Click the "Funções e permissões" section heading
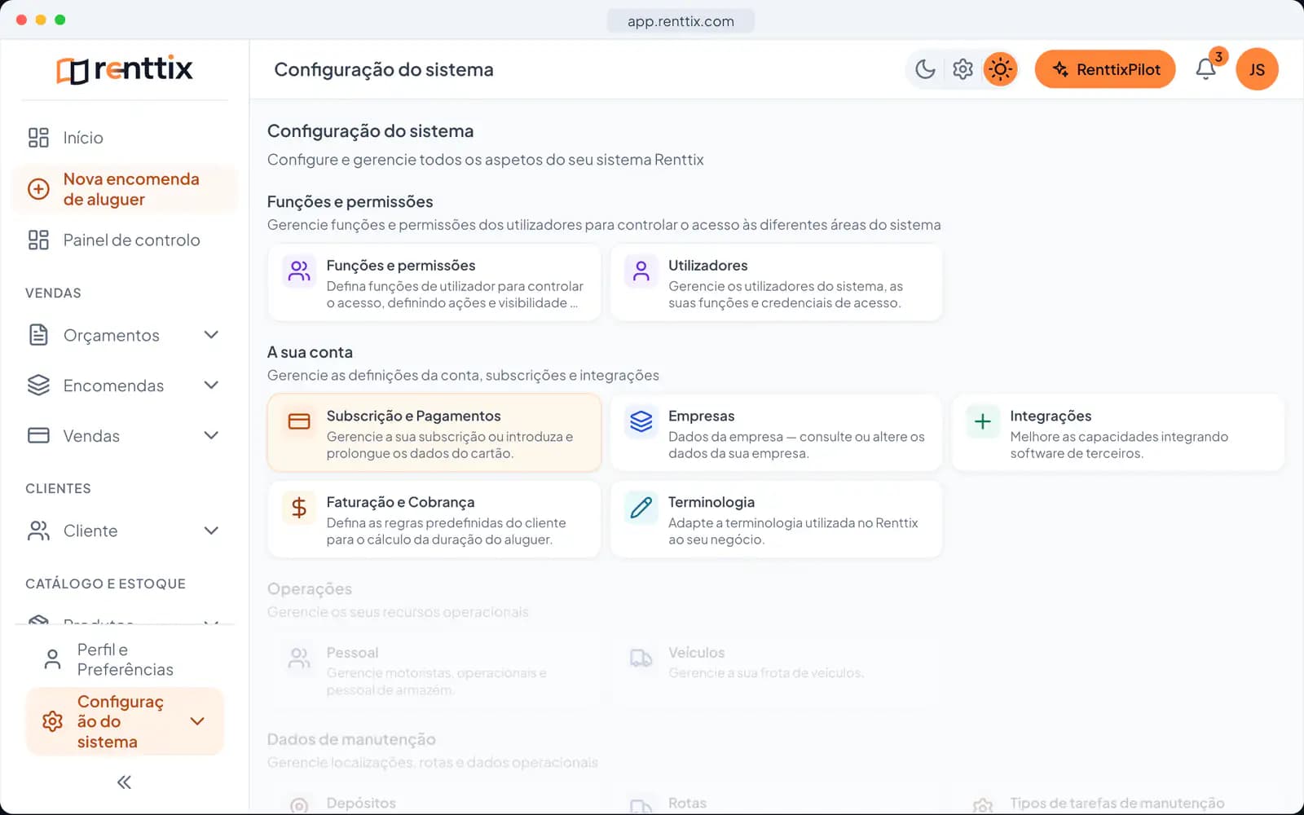 click(350, 201)
